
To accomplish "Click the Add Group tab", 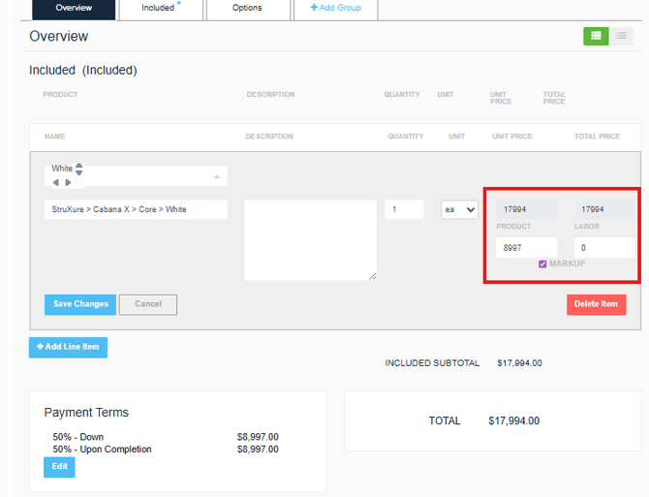I will [336, 9].
